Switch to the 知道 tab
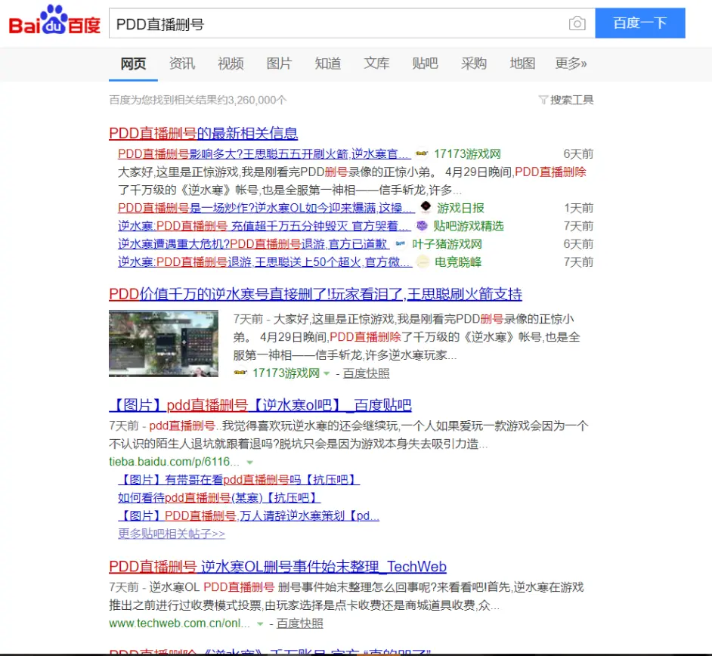 [328, 63]
